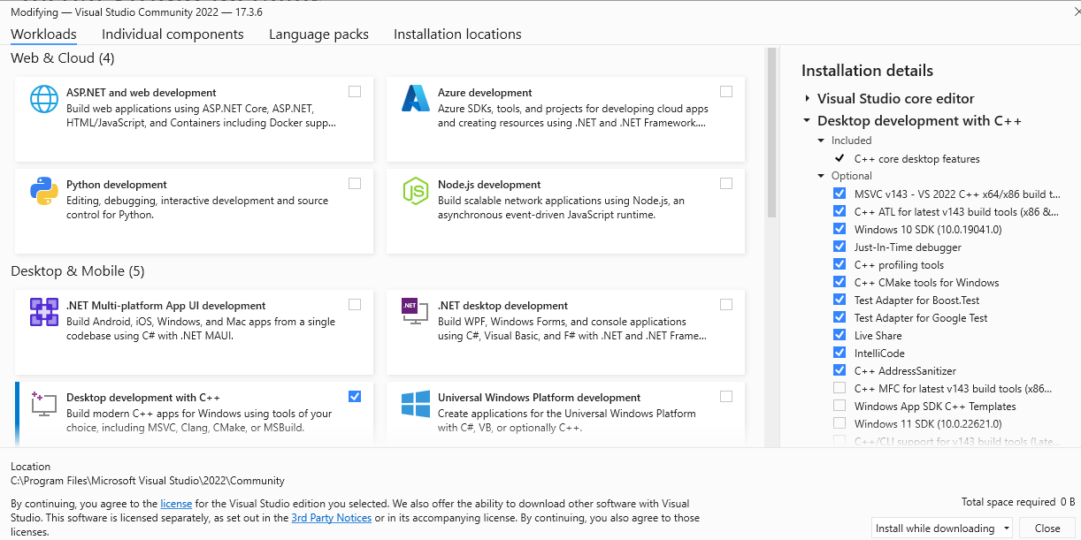Image resolution: width=1081 pixels, height=540 pixels.
Task: Uncheck Test Adapter for Boost.Test
Action: (x=839, y=300)
